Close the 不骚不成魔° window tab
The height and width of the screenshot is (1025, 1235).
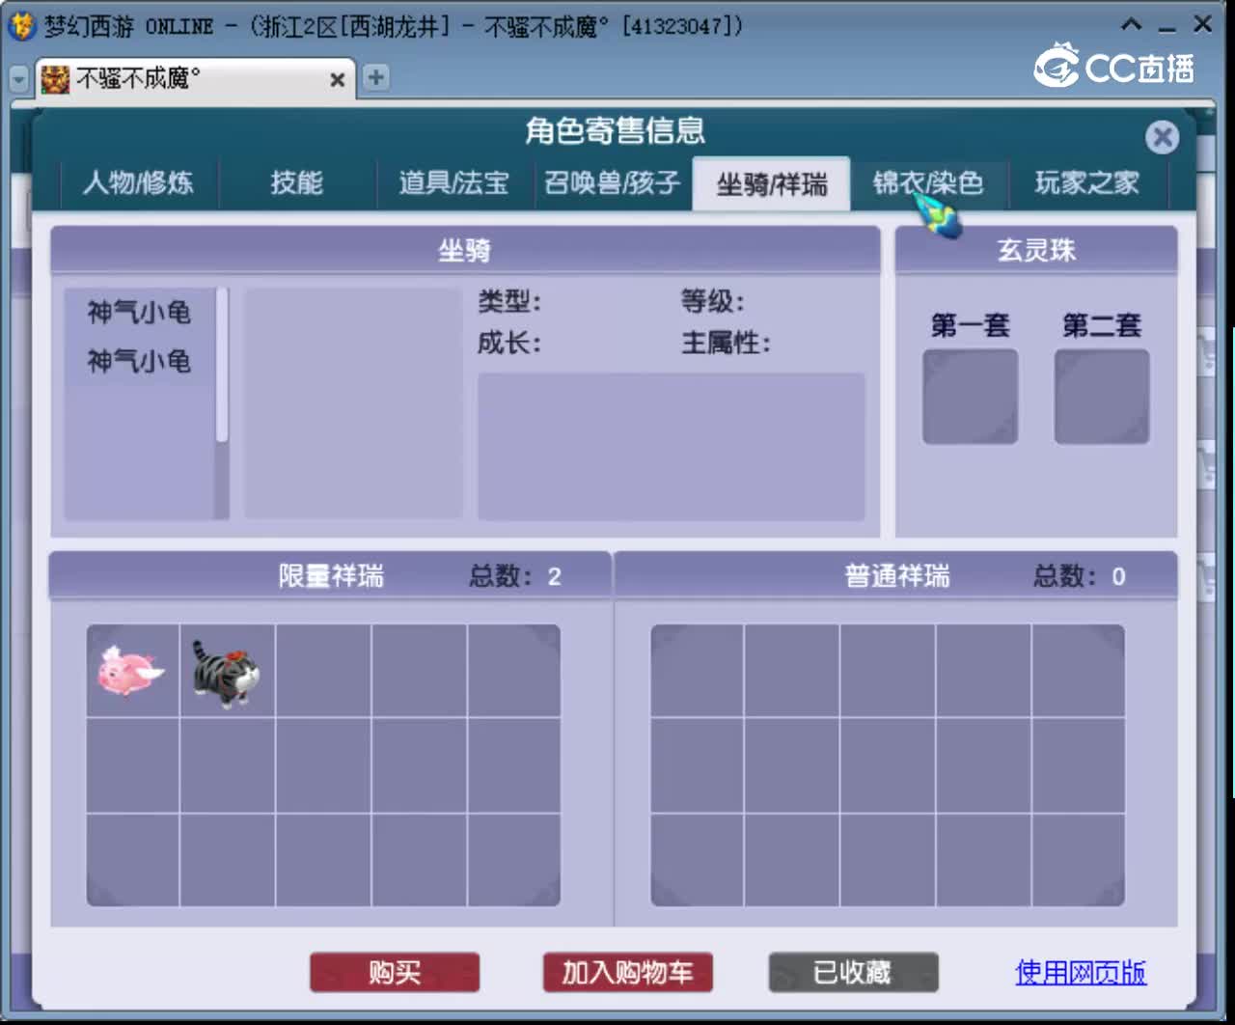pos(337,79)
